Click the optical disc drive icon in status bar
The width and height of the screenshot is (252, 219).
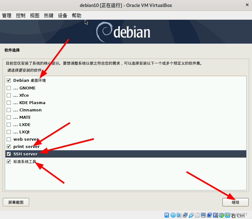click(173, 215)
